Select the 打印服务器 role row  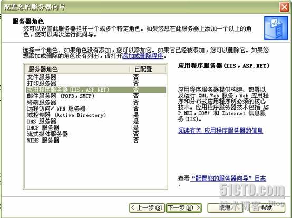(96, 83)
